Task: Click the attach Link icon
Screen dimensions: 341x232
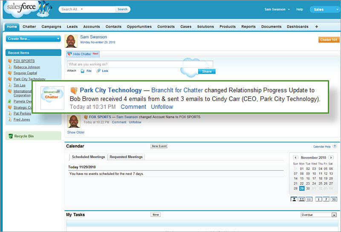Action: pos(98,71)
